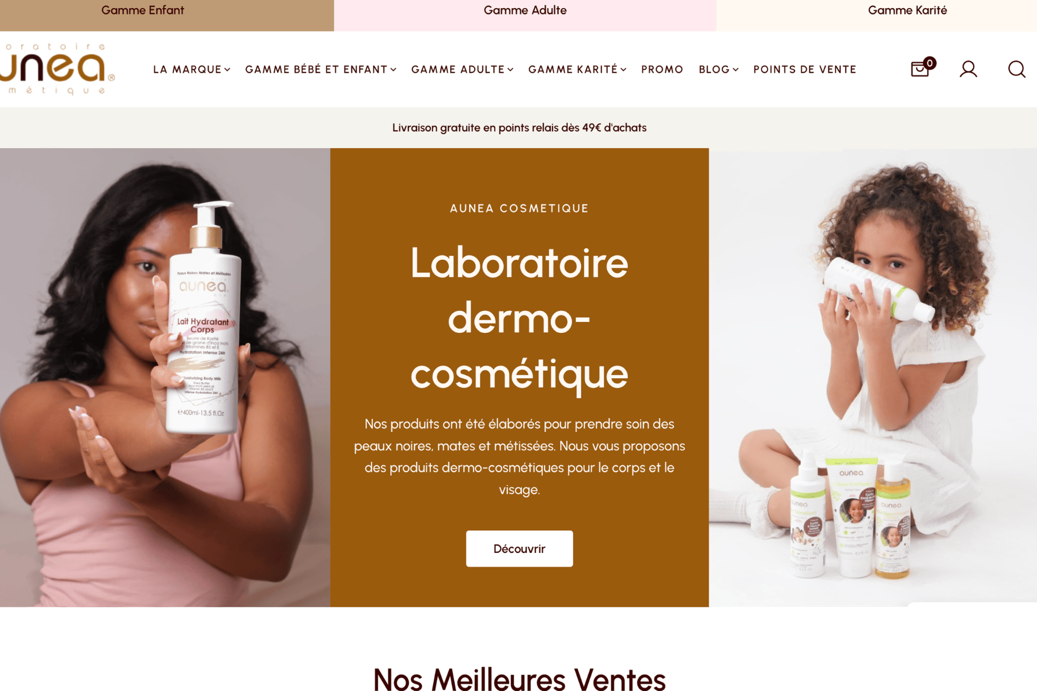The height and width of the screenshot is (691, 1037).
Task: Click the Découvrir button
Action: tap(519, 549)
